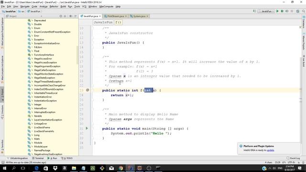Click the f() method breadcrumb
Viewport: 306px width, 172px height.
coord(118,22)
